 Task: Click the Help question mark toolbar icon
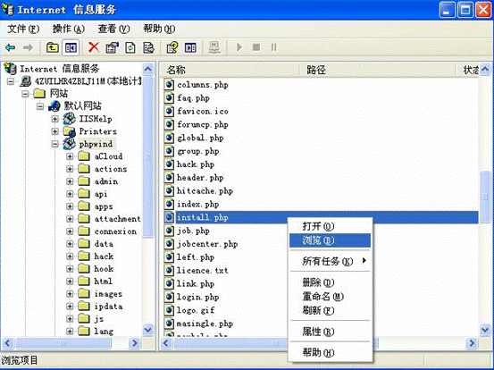coord(172,47)
